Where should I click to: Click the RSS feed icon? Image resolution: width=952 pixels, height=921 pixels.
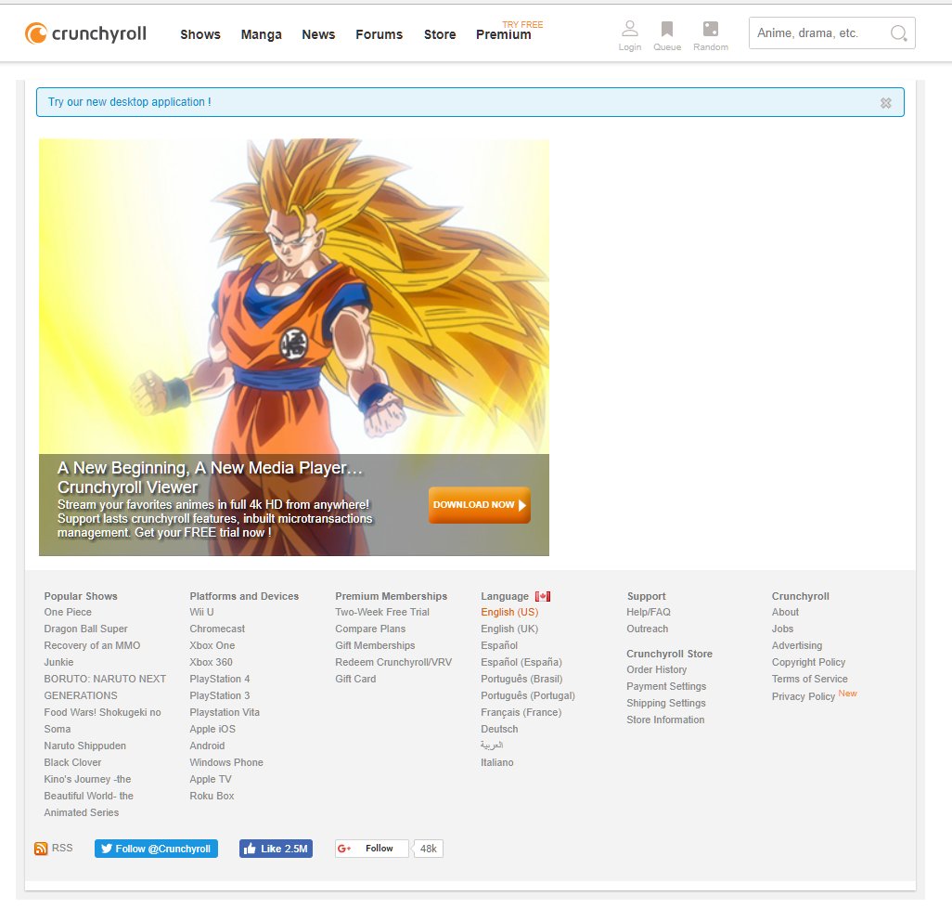tap(41, 849)
